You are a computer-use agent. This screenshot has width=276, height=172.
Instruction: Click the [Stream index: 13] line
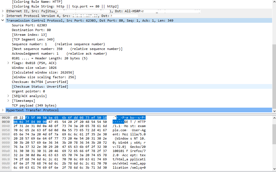[x=29, y=35]
